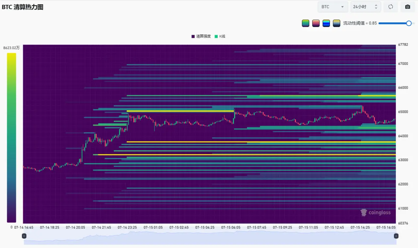The height and width of the screenshot is (248, 418).
Task: Click the 07-15 12:45 time label
Action: click(x=334, y=227)
